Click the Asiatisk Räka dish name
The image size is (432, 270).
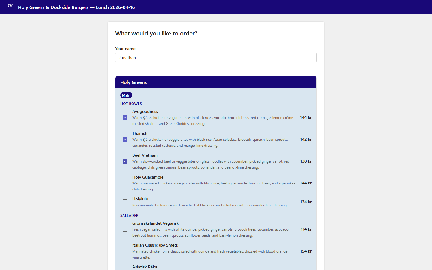pyautogui.click(x=145, y=267)
